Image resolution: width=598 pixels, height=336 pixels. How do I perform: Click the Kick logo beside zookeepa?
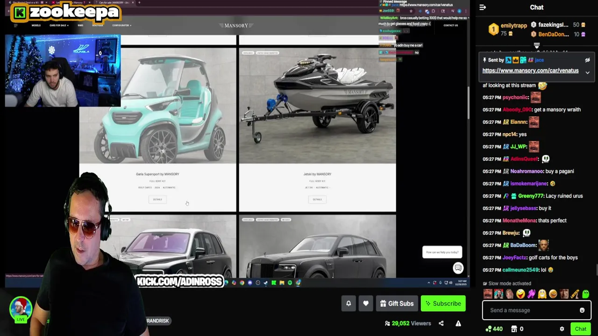click(x=20, y=13)
